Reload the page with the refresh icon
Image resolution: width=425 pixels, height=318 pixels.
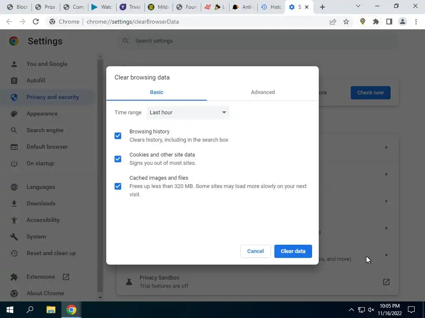coord(36,22)
